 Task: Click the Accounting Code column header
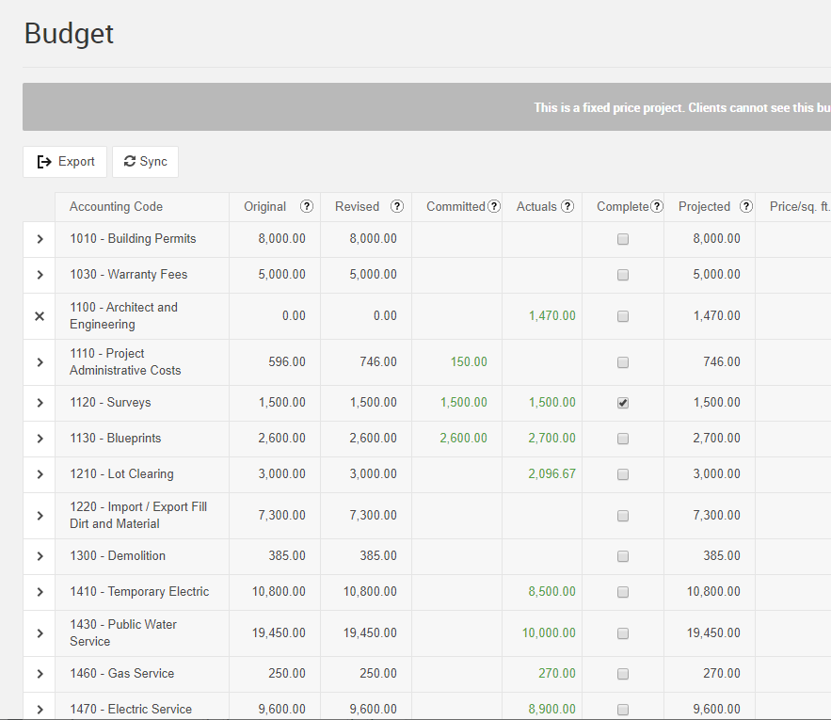pos(116,207)
